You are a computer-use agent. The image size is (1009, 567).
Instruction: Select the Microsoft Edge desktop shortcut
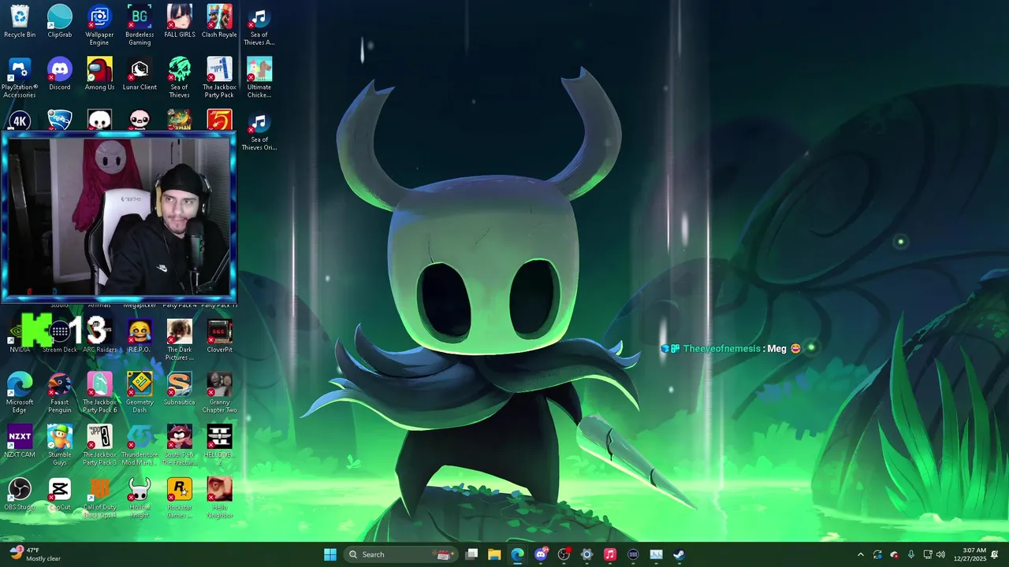click(x=20, y=393)
